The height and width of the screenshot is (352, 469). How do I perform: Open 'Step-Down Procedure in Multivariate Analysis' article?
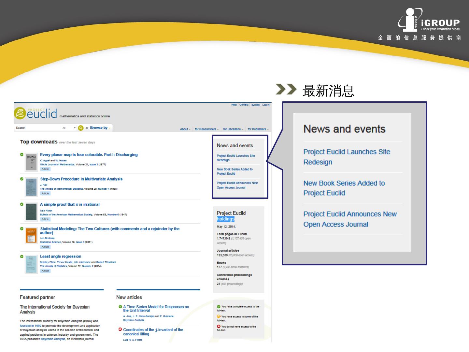click(x=81, y=179)
